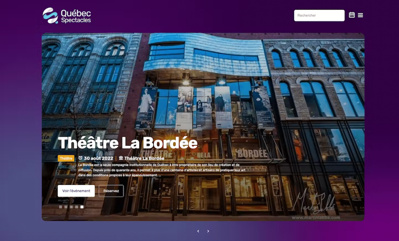
Task: Click the alarm clock icon beside the date
Action: click(80, 158)
